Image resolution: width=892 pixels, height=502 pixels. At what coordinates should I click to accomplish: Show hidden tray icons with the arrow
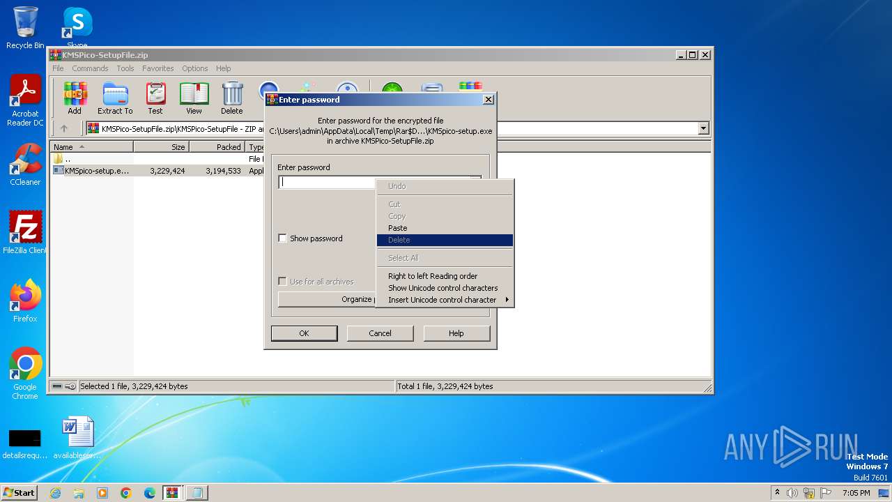(777, 493)
